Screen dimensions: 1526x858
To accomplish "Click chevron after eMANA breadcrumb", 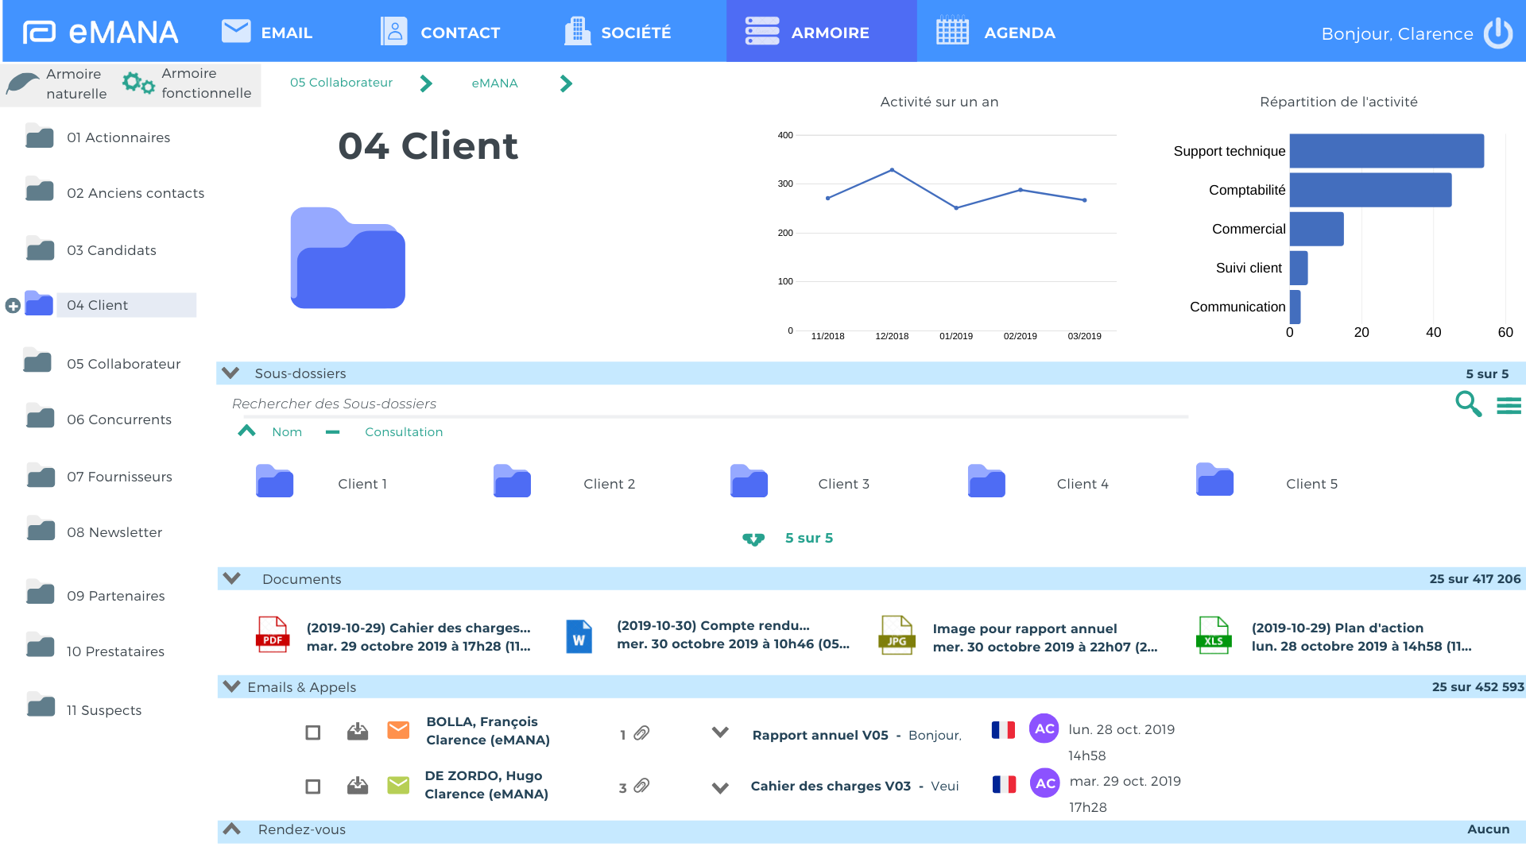I will click(x=566, y=83).
